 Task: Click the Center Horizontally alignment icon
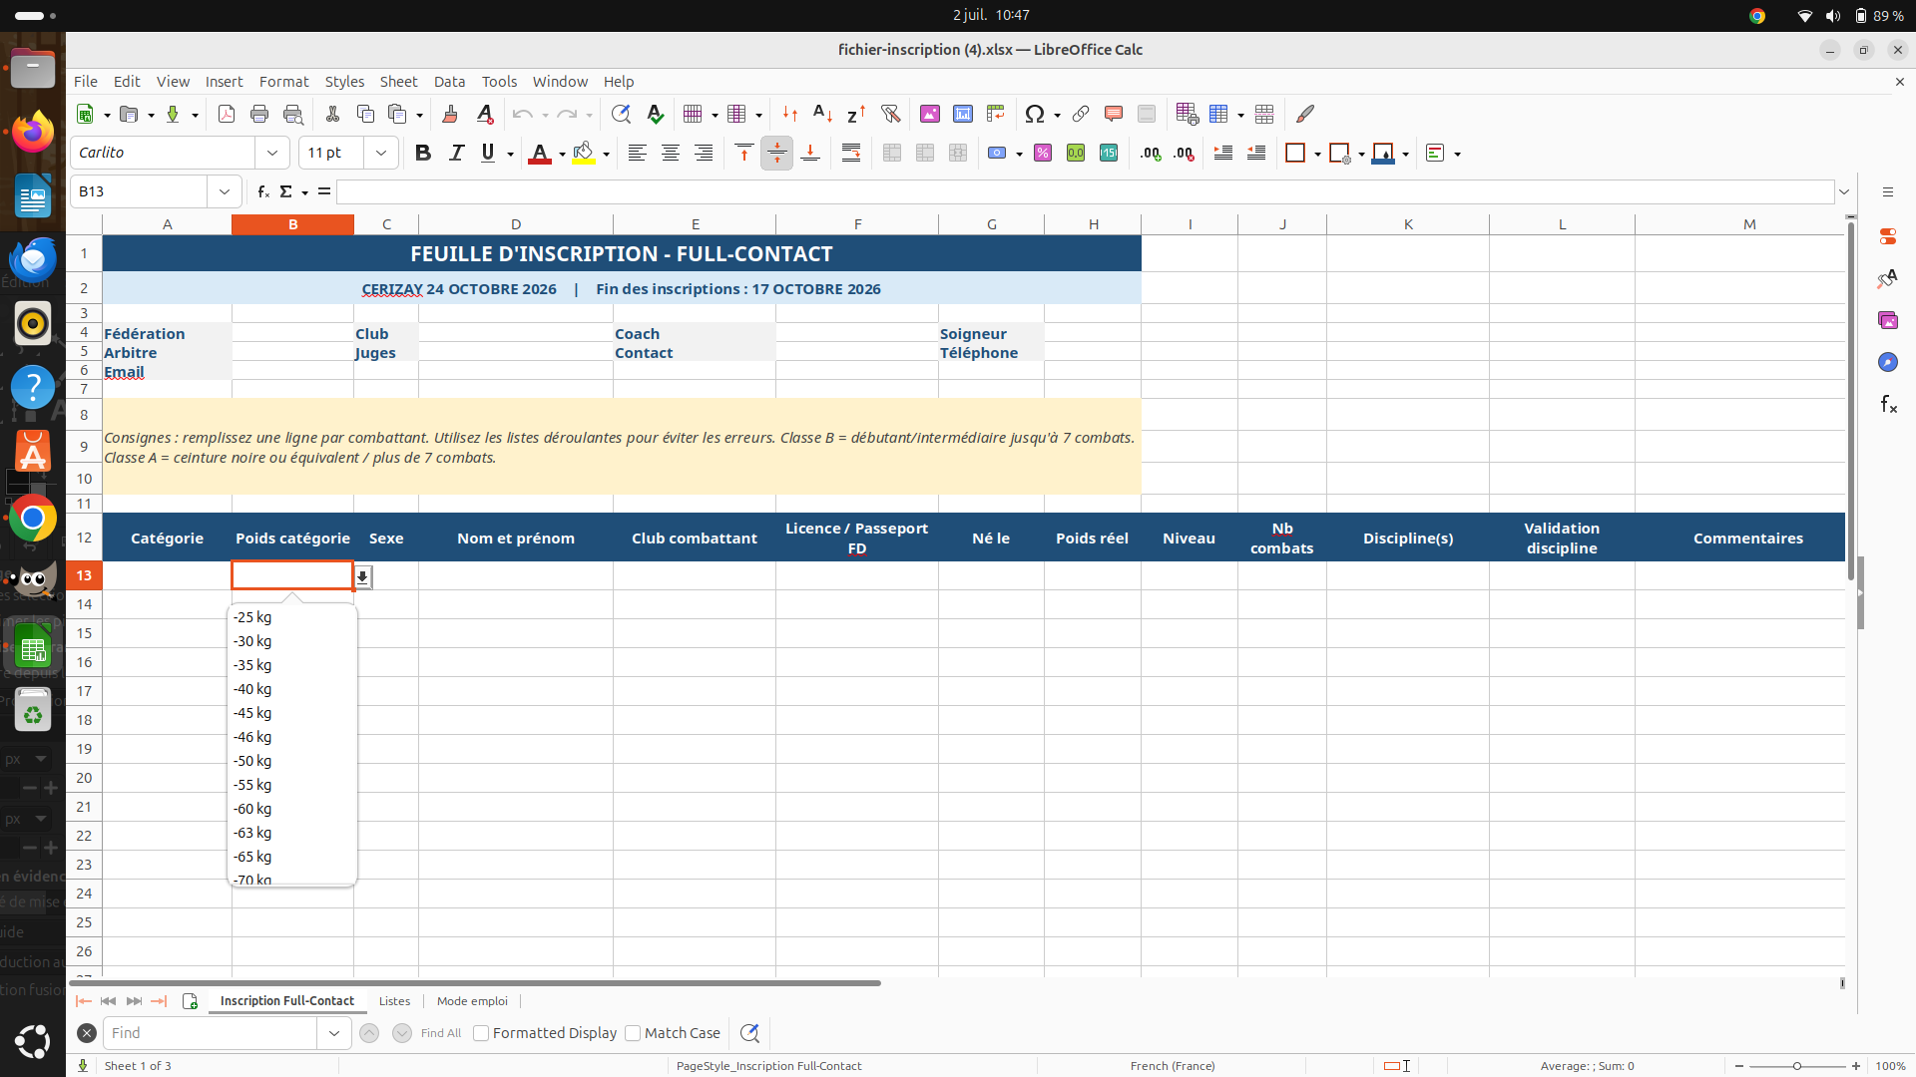point(671,153)
